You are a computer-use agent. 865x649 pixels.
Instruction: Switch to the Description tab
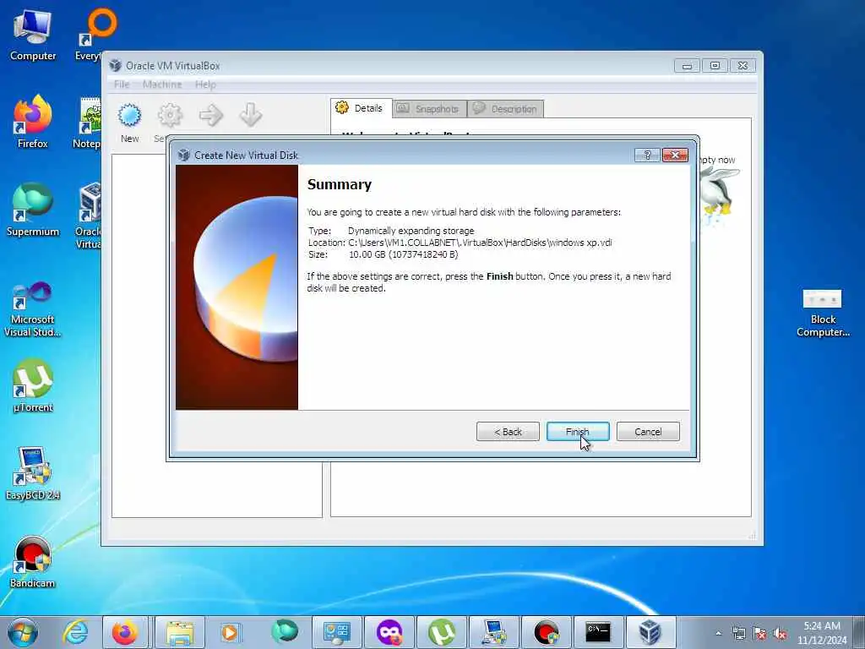pos(505,109)
